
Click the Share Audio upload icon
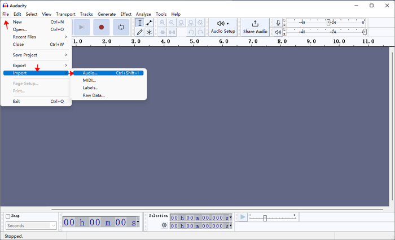click(255, 24)
